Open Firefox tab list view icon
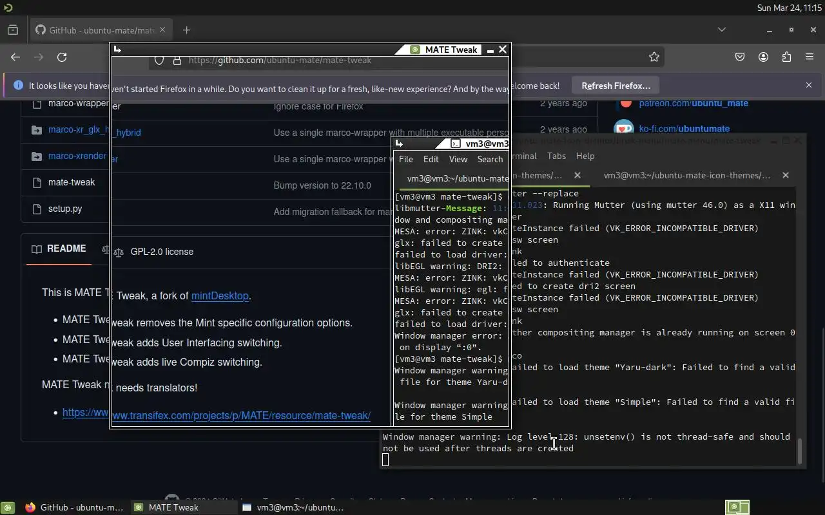Screen dimensions: 825x515 (13, 30)
